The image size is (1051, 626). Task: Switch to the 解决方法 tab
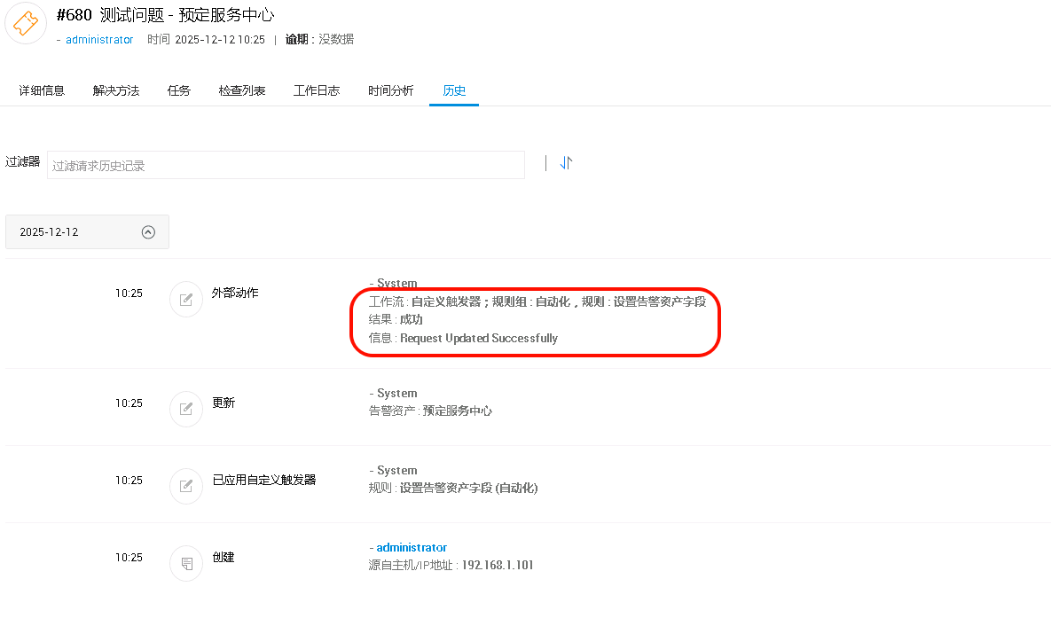[116, 90]
